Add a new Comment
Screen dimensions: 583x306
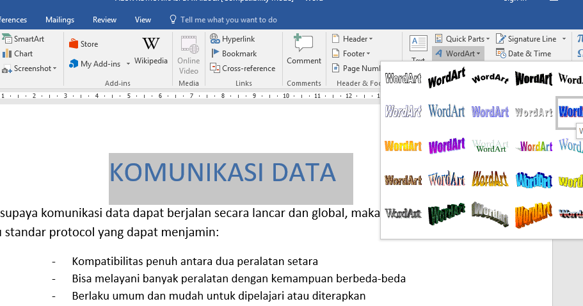tap(304, 50)
